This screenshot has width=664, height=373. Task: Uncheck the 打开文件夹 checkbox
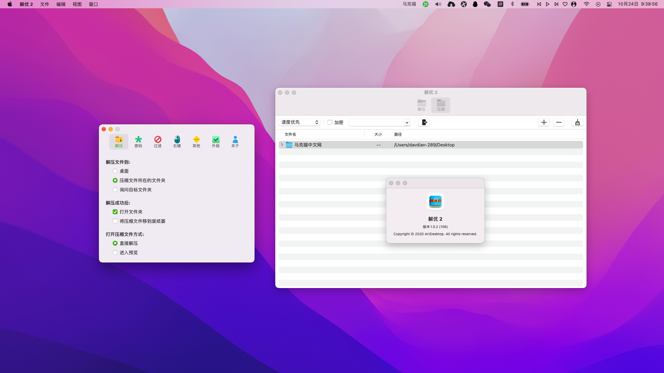(x=115, y=212)
